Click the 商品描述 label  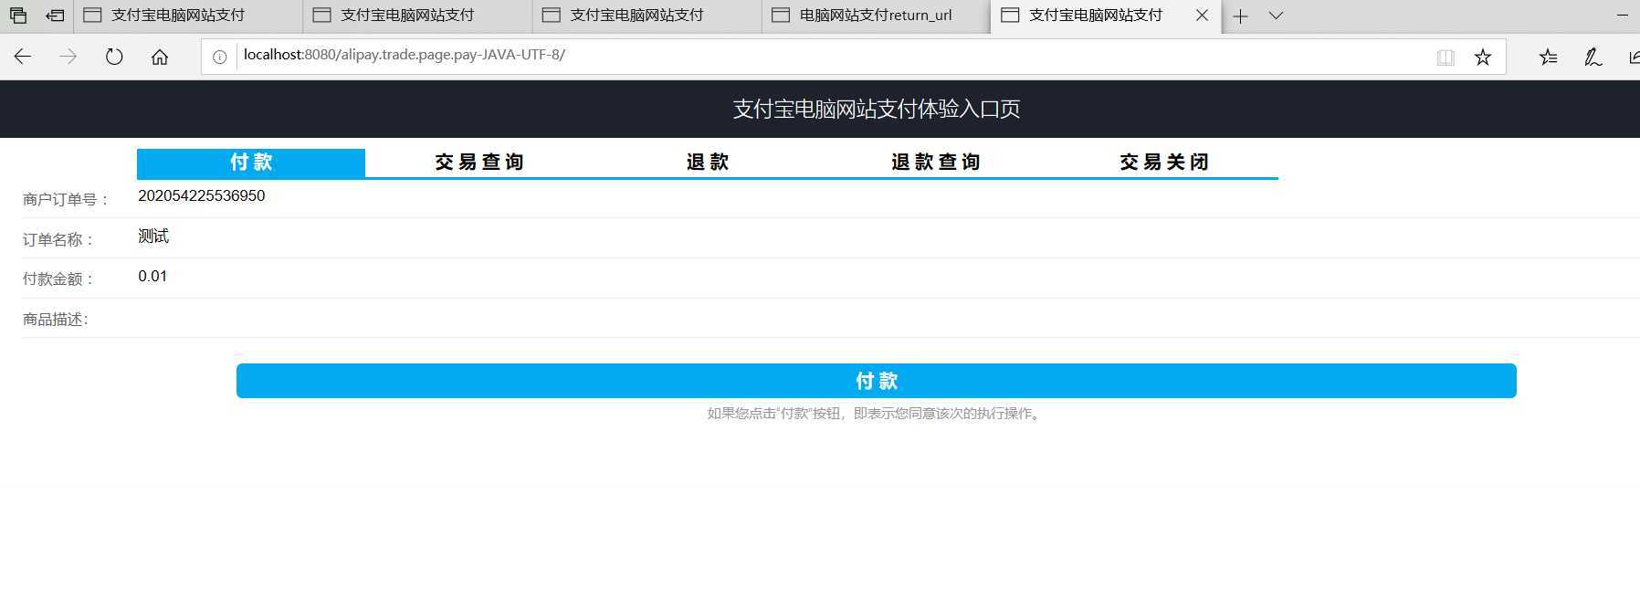click(x=56, y=319)
